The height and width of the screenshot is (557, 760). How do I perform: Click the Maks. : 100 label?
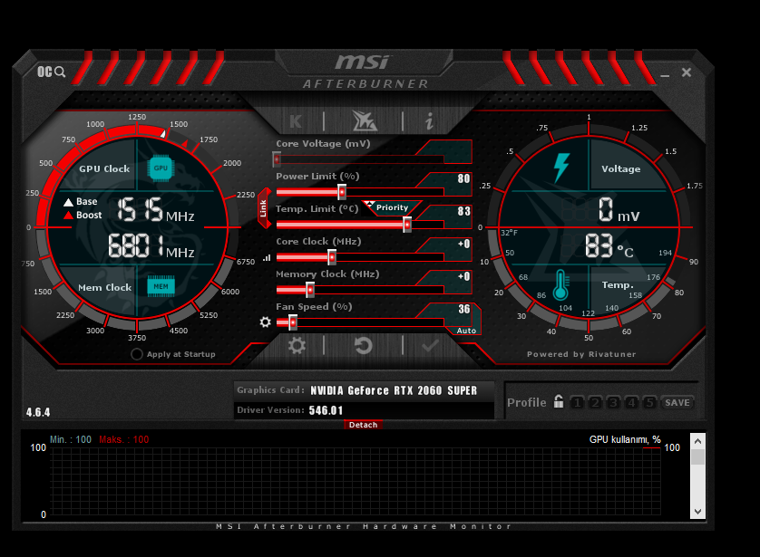[124, 439]
